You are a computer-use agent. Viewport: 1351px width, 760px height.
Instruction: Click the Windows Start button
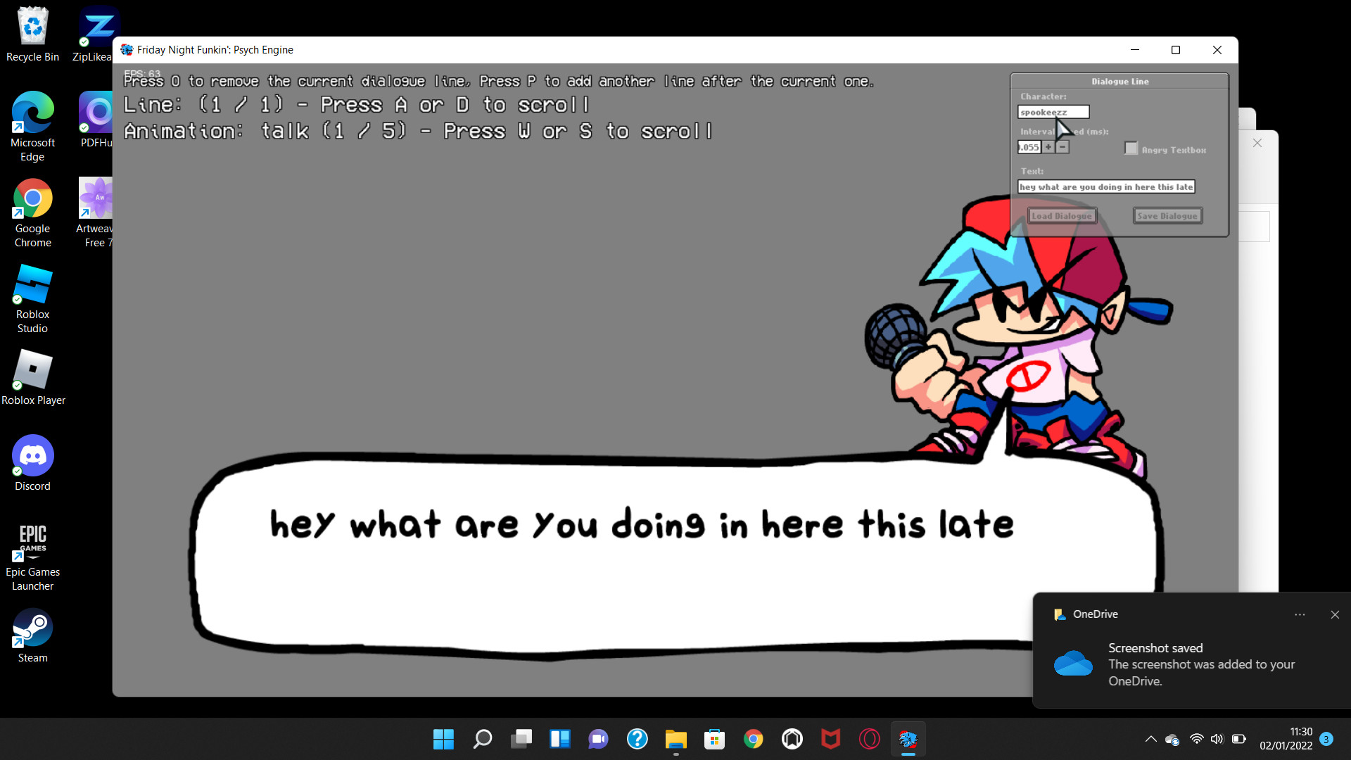point(443,739)
